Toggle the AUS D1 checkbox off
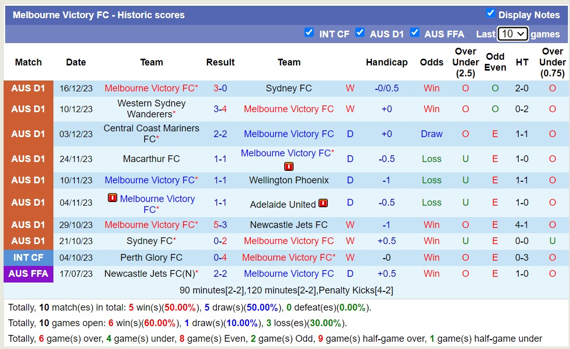570x349 pixels. tap(360, 32)
